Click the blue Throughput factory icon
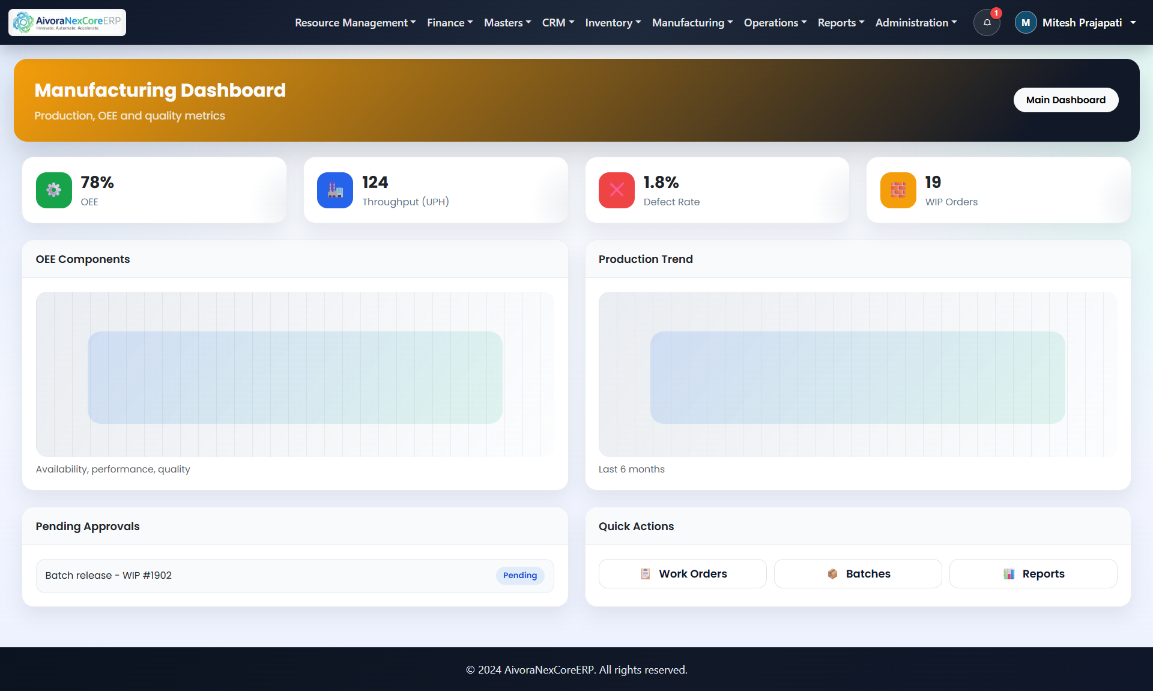The height and width of the screenshot is (691, 1153). tap(335, 190)
